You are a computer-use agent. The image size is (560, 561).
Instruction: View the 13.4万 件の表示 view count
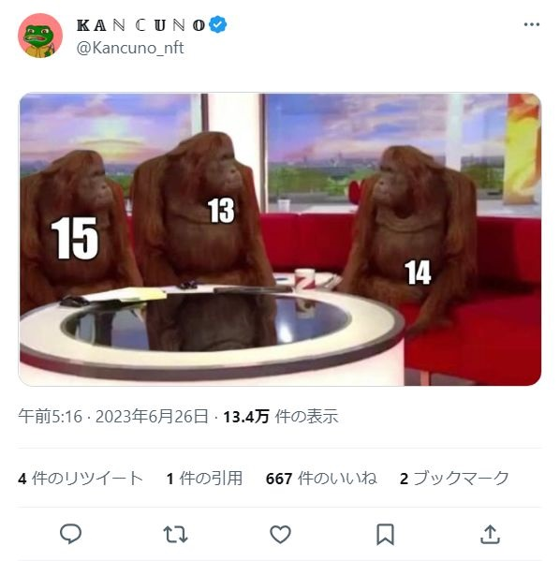[x=281, y=417]
